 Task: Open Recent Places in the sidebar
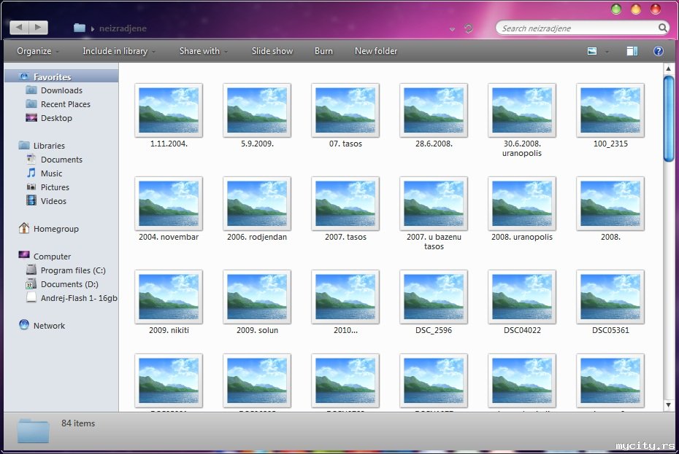coord(66,104)
